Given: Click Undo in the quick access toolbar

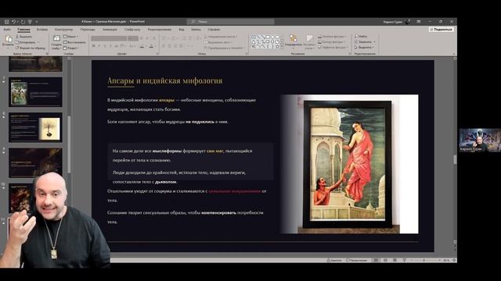Looking at the screenshot, I should 14,22.
